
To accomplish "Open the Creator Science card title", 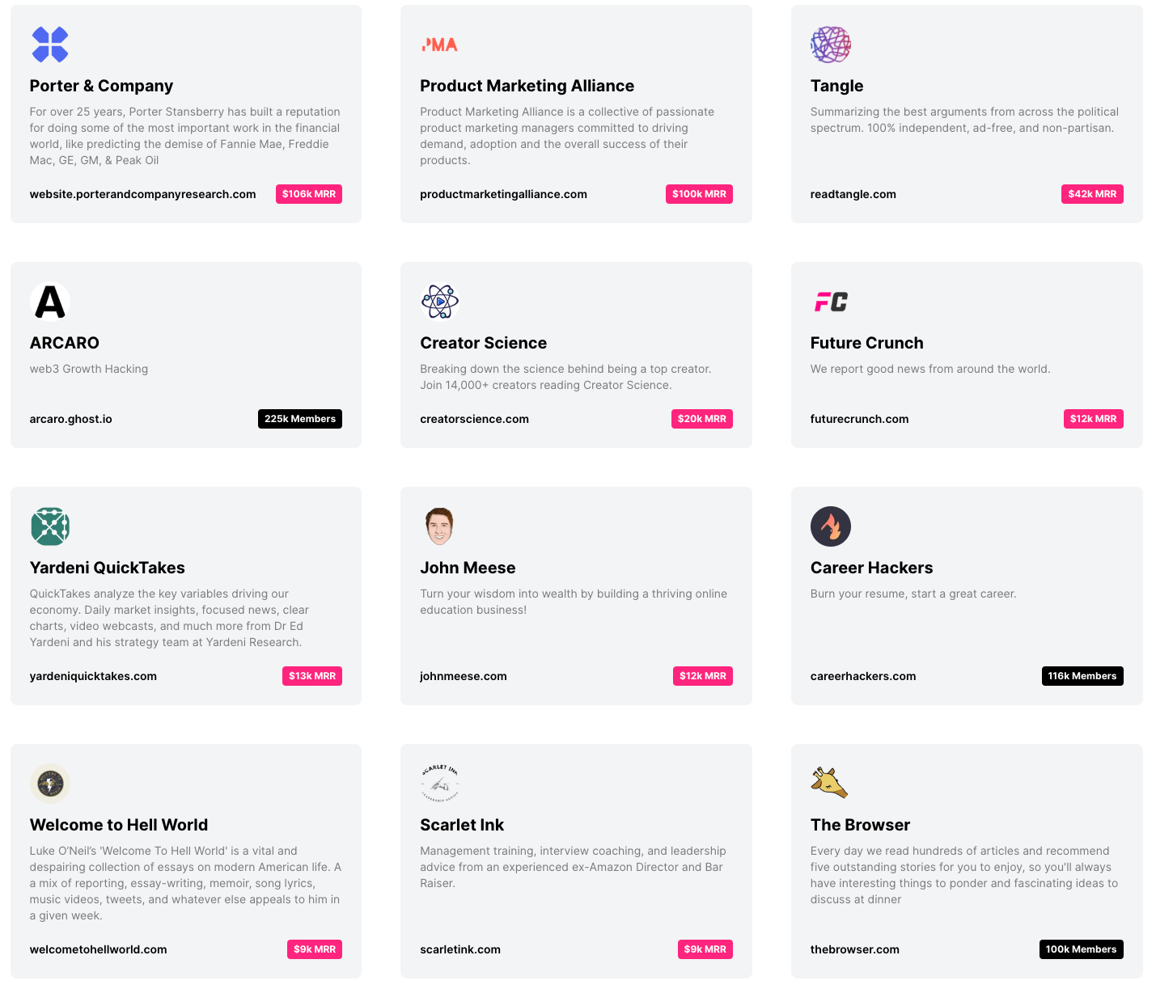I will [484, 343].
